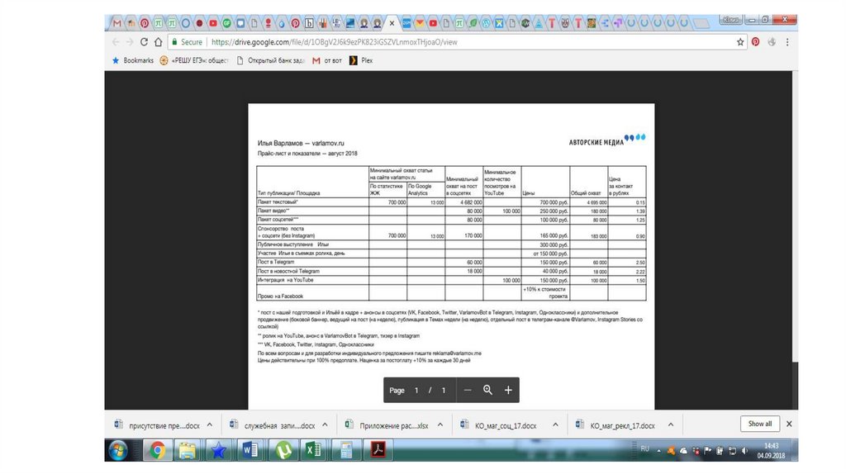The image size is (846, 474).
Task: Click Chrome icon in the taskbar
Action: click(158, 450)
